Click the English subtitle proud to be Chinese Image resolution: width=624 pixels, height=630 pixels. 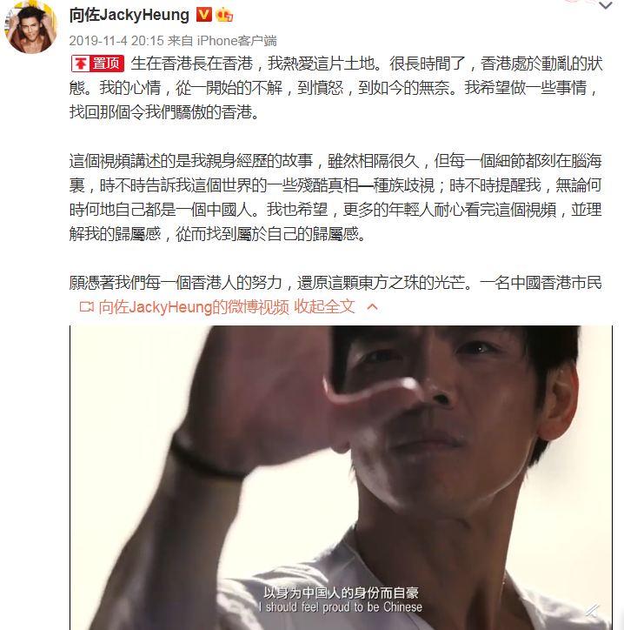click(x=341, y=607)
